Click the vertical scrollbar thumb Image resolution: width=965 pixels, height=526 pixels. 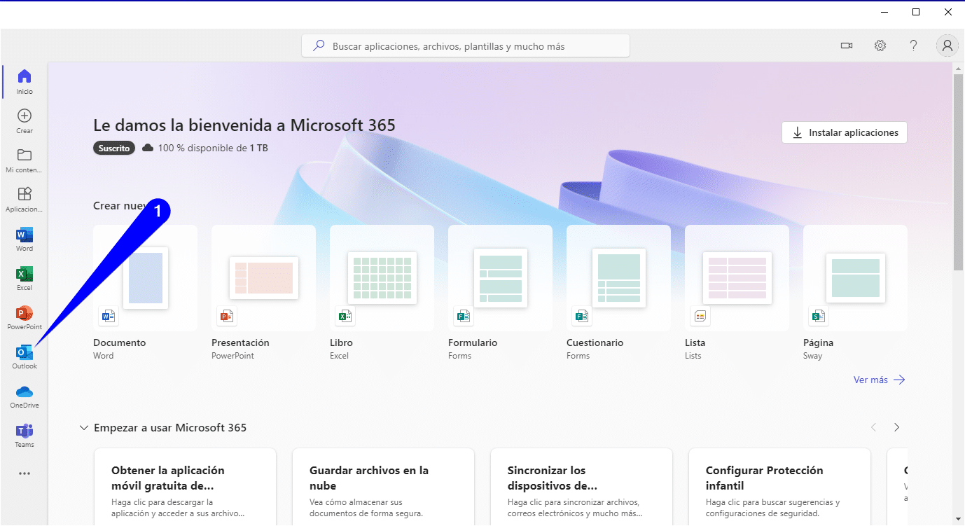pos(959,172)
